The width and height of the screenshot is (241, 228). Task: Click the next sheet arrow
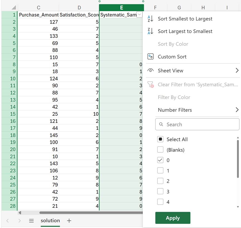point(19,221)
